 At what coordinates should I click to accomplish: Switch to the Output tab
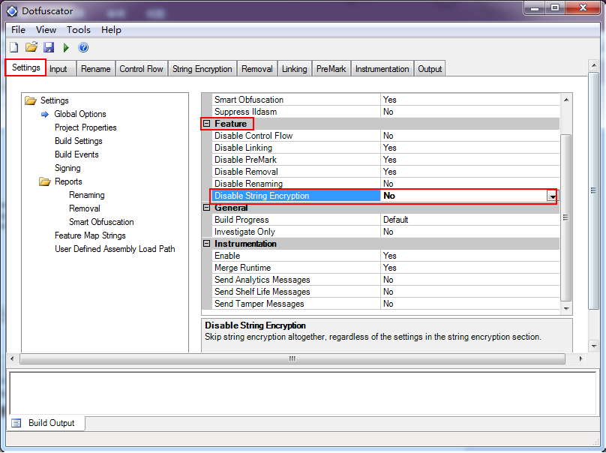coord(430,69)
